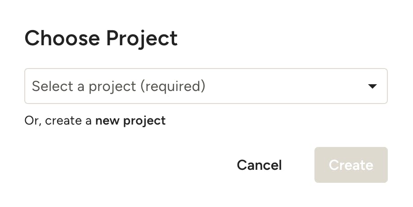
Task: Focus the required project selection field
Action: coord(206,86)
